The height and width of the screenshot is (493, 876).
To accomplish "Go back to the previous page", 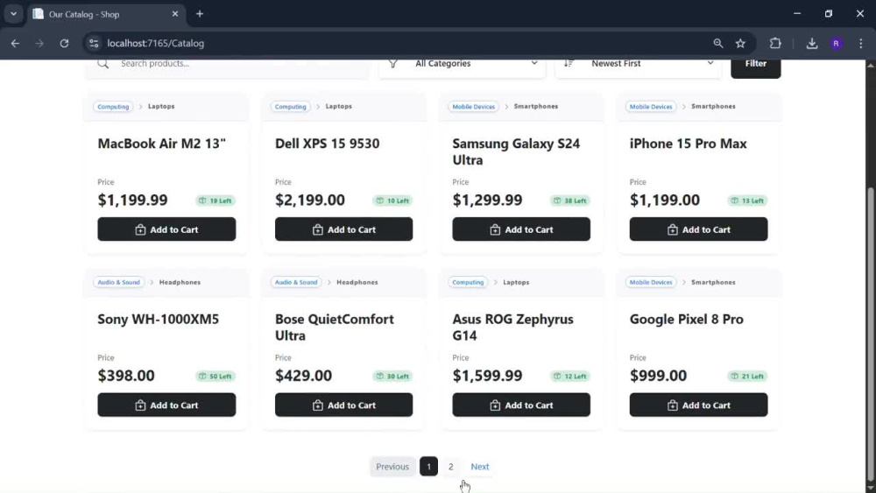I will click(15, 43).
